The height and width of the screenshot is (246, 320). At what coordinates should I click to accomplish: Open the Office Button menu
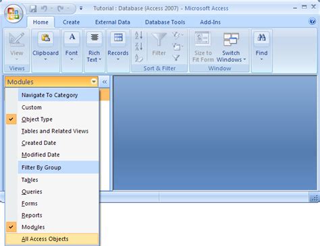pos(14,13)
